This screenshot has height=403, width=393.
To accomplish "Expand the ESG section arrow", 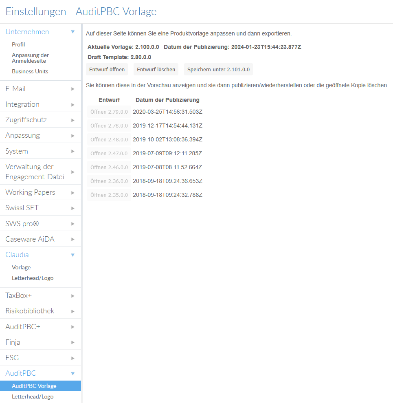I will (72, 358).
